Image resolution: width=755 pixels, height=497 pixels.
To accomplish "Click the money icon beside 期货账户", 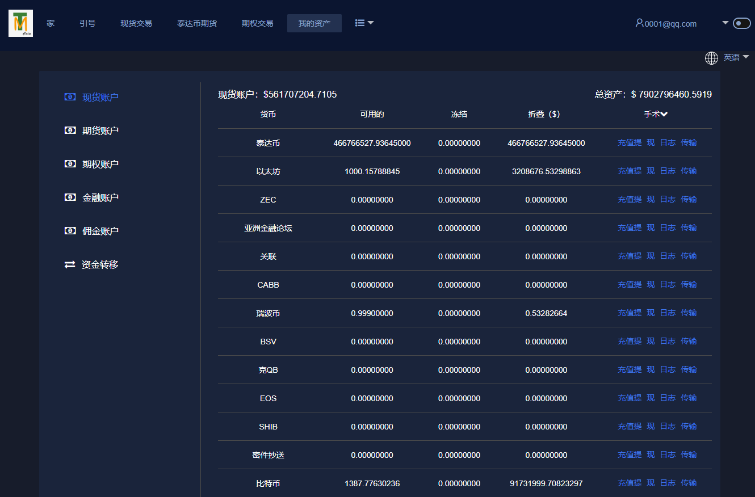I will pos(70,130).
